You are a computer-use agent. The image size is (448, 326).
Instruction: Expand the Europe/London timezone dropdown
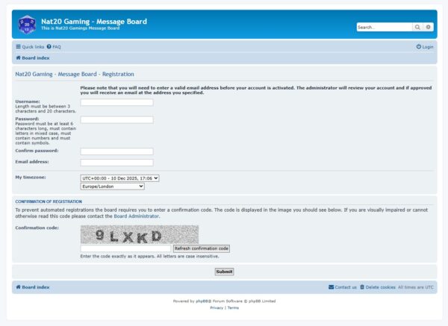(112, 186)
